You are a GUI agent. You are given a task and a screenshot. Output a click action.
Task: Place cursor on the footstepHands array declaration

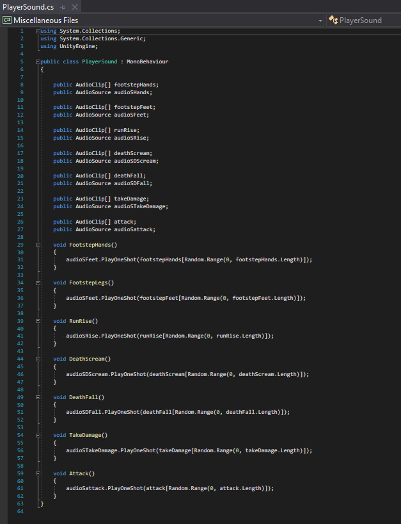[136, 85]
